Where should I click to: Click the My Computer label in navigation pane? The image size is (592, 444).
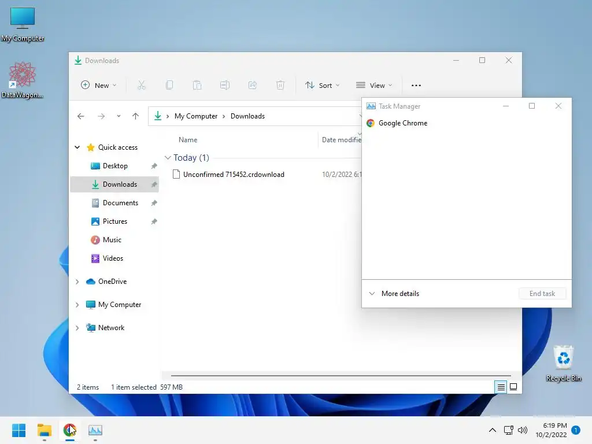click(x=120, y=305)
